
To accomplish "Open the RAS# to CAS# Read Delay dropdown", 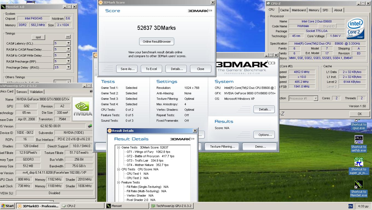I will [x=68, y=49].
